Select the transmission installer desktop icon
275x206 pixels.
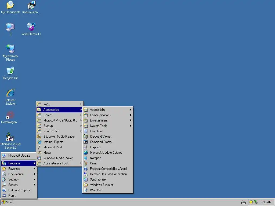pyautogui.click(x=32, y=7)
